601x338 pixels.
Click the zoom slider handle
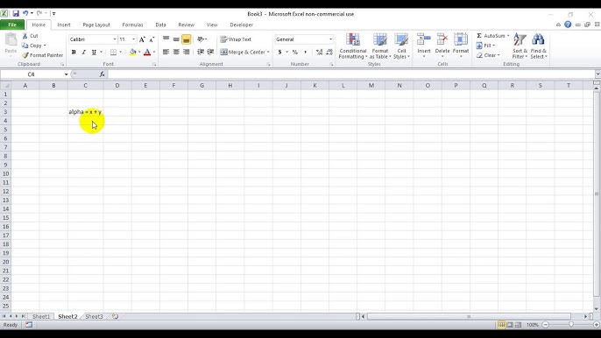[571, 325]
